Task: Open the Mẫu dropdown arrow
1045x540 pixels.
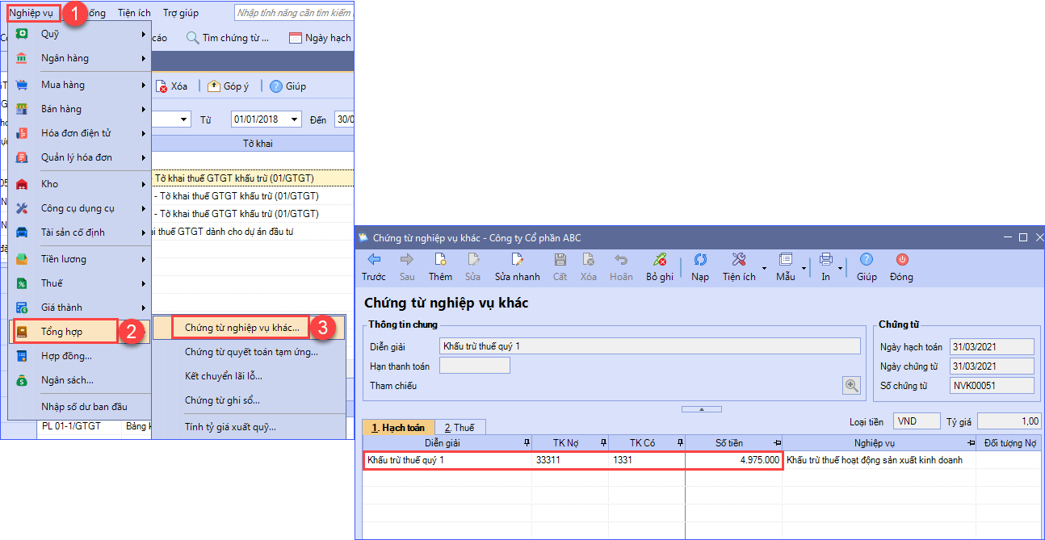Action: [804, 268]
